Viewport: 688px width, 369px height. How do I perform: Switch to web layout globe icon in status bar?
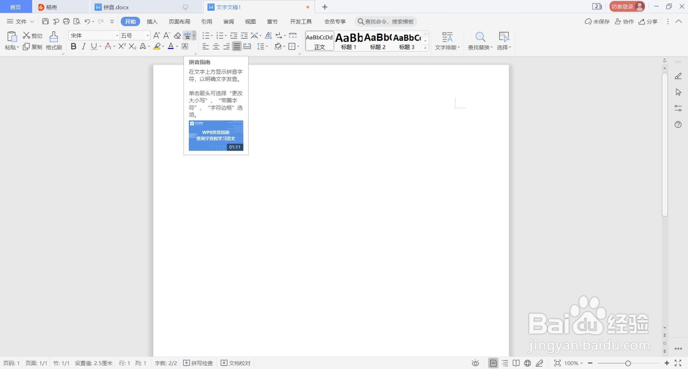pyautogui.click(x=528, y=363)
